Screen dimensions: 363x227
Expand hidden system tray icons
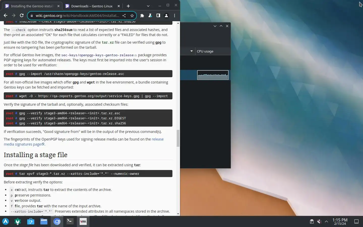[326, 221]
